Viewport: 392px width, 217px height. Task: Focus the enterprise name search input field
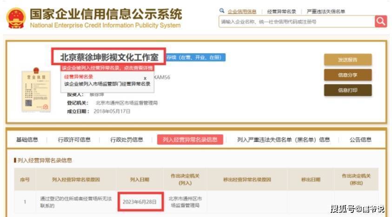(297, 22)
